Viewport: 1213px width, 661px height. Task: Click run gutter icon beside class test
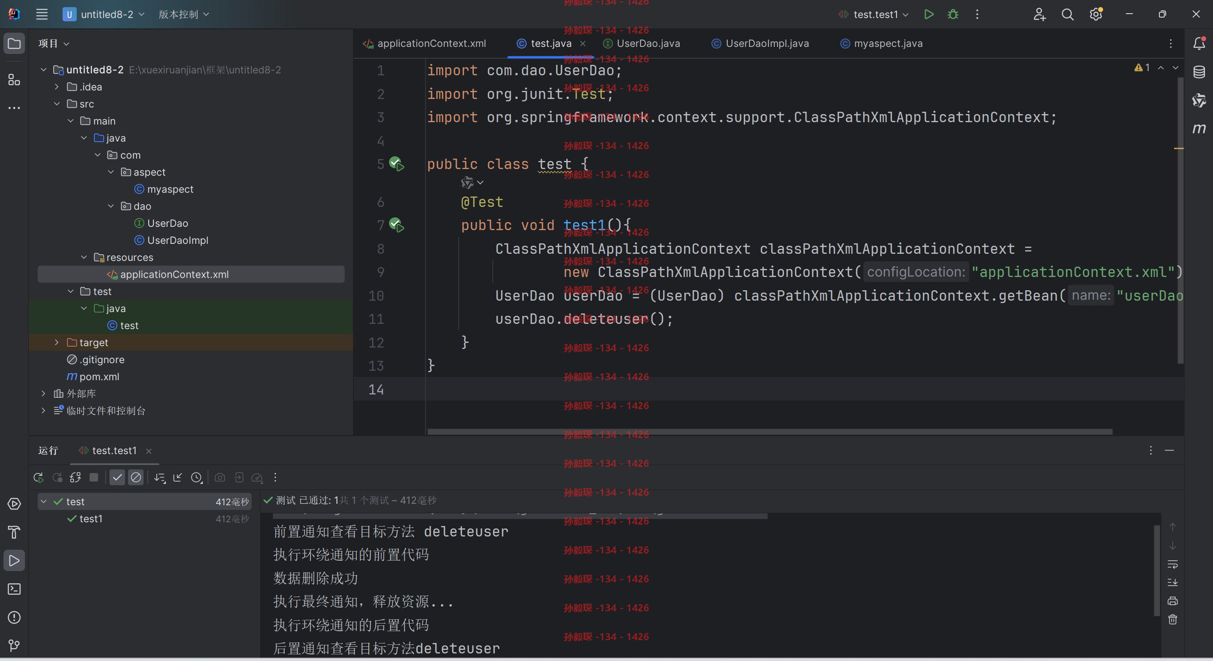pos(397,164)
